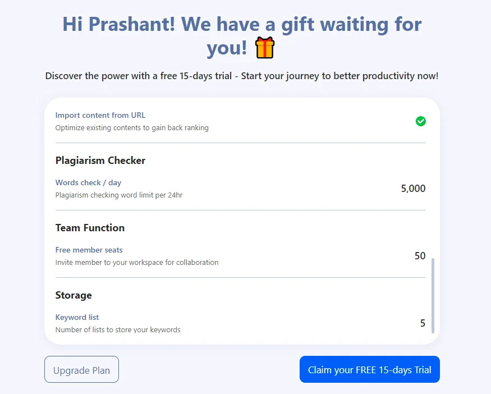Click the green checkmark for Import content
The width and height of the screenshot is (491, 394).
point(420,121)
